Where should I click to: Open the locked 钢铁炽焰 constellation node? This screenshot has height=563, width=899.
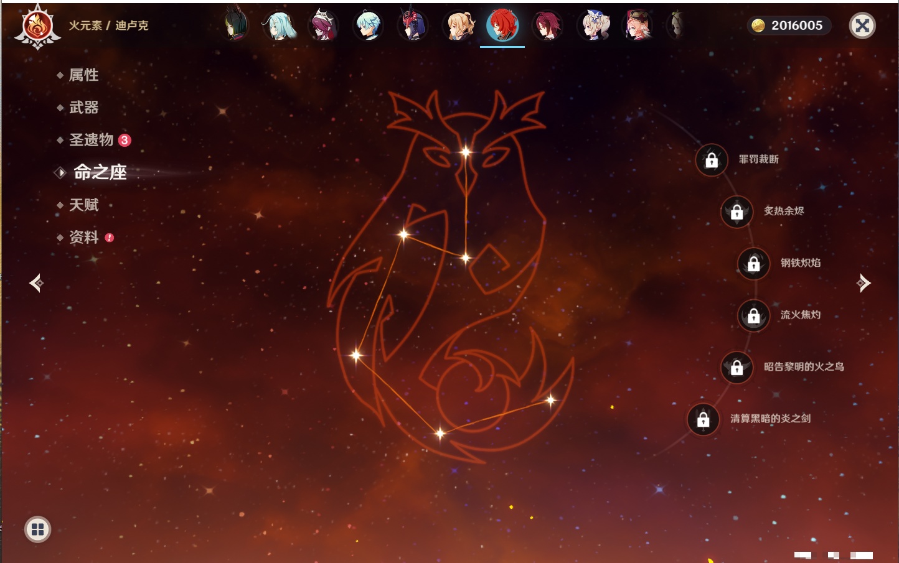tap(753, 264)
